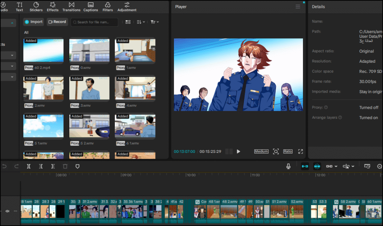383x226 pixels.
Task: Switch media view with the grid icon
Action: point(128,22)
